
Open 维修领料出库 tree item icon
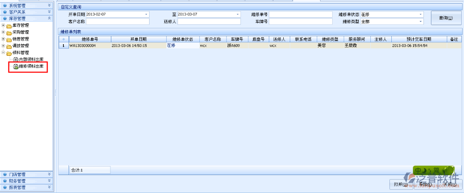pyautogui.click(x=15, y=67)
